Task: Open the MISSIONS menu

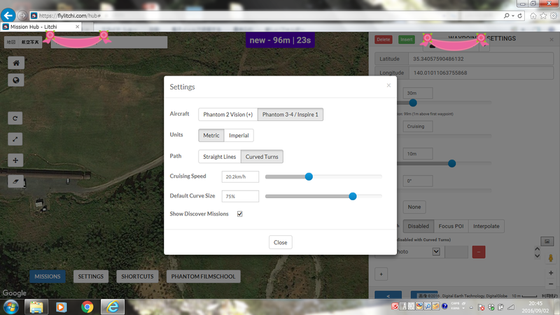Action: tap(48, 276)
